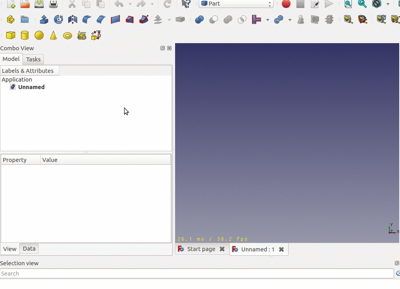Viewport: 400px width, 289px height.
Task: Switch to the Tasks tab
Action: point(33,59)
